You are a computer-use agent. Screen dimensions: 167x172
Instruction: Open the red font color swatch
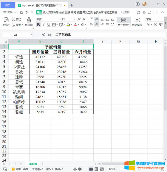pos(75,25)
